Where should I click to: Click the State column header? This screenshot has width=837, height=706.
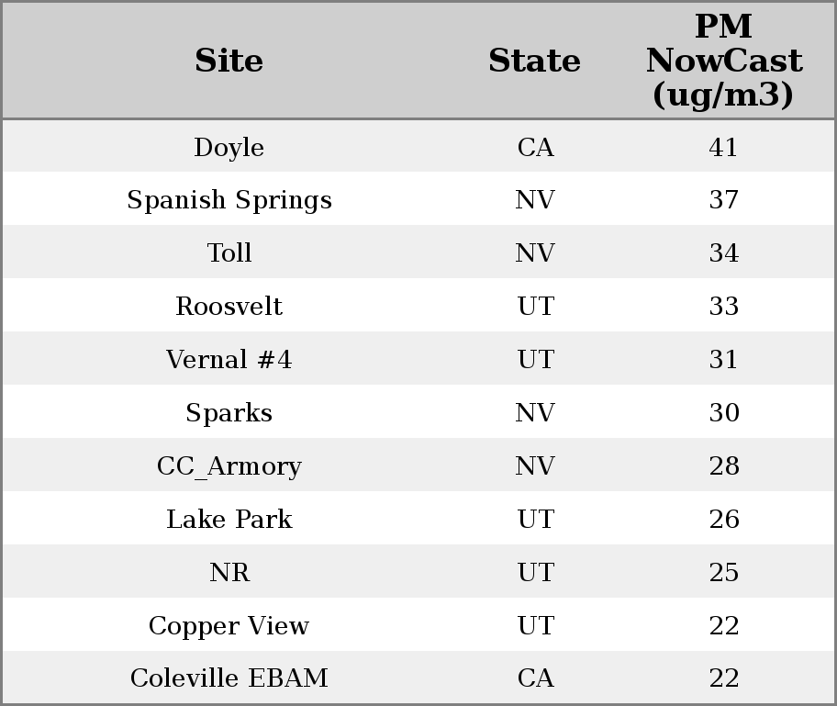(x=534, y=61)
